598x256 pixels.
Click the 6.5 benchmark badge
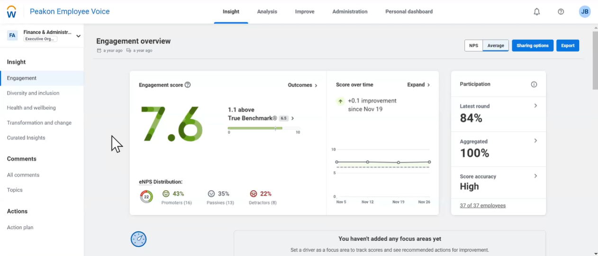click(283, 118)
